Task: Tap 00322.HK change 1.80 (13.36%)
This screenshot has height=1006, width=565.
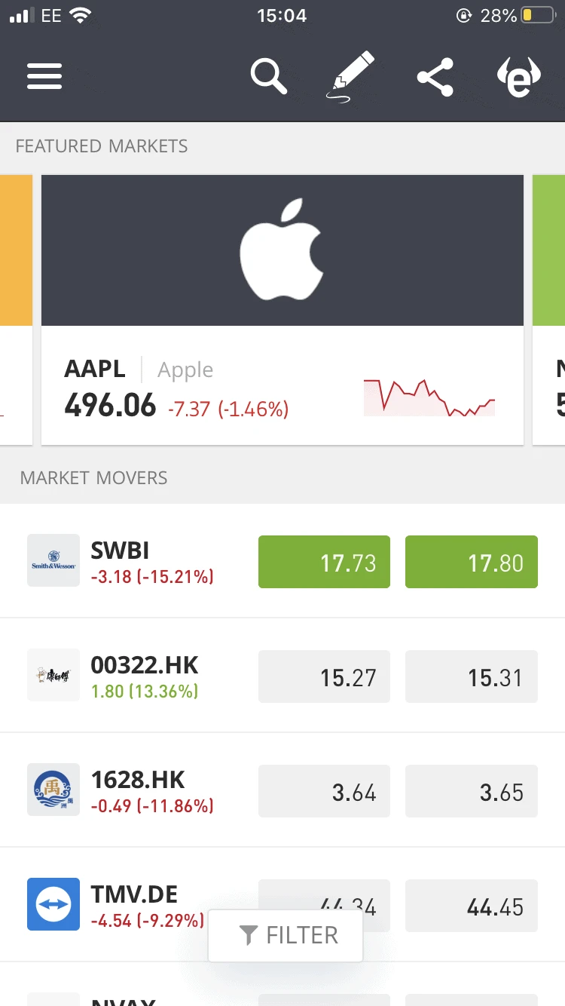Action: click(145, 692)
